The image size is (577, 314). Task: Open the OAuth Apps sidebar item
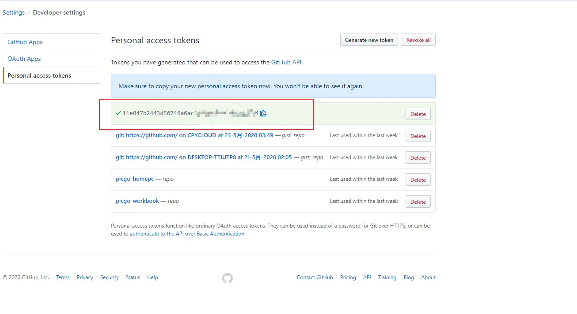51,59
